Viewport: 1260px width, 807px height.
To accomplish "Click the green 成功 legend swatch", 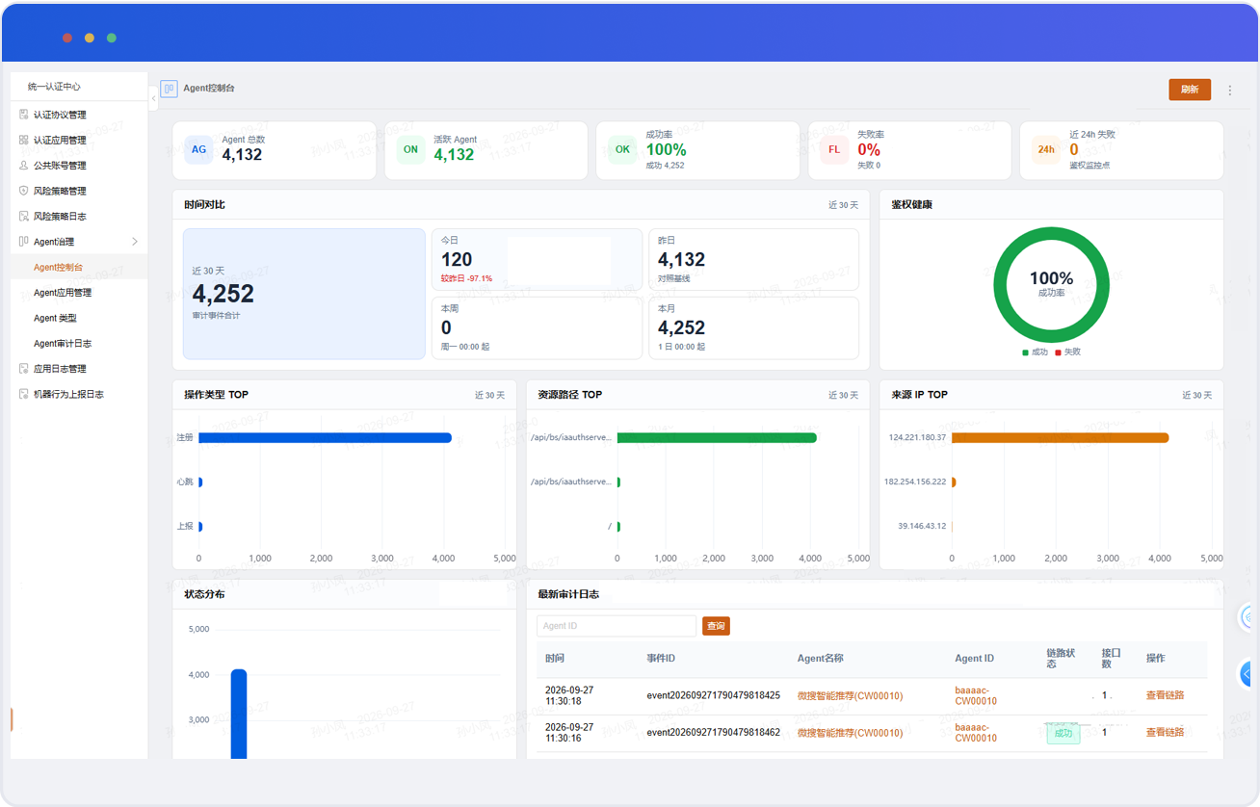I will tap(1025, 352).
